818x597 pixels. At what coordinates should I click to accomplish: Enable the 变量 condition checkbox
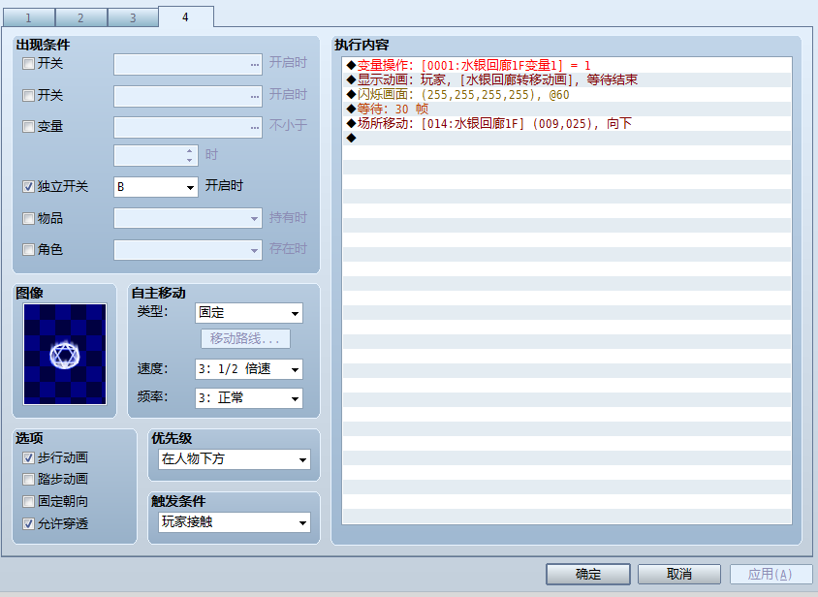click(x=29, y=126)
